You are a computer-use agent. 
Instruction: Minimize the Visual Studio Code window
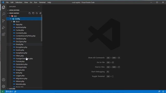click(x=151, y=2)
